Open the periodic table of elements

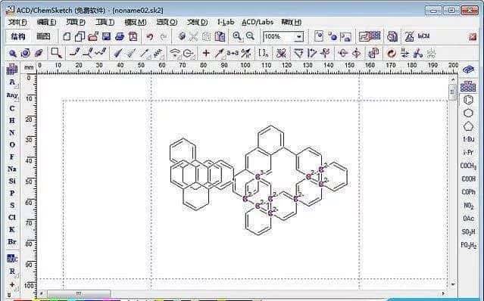(x=11, y=69)
